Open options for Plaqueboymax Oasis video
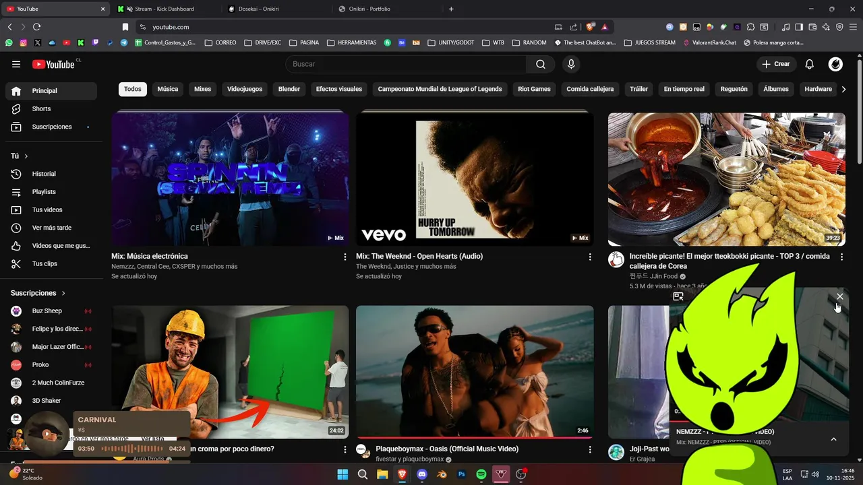 (x=590, y=449)
